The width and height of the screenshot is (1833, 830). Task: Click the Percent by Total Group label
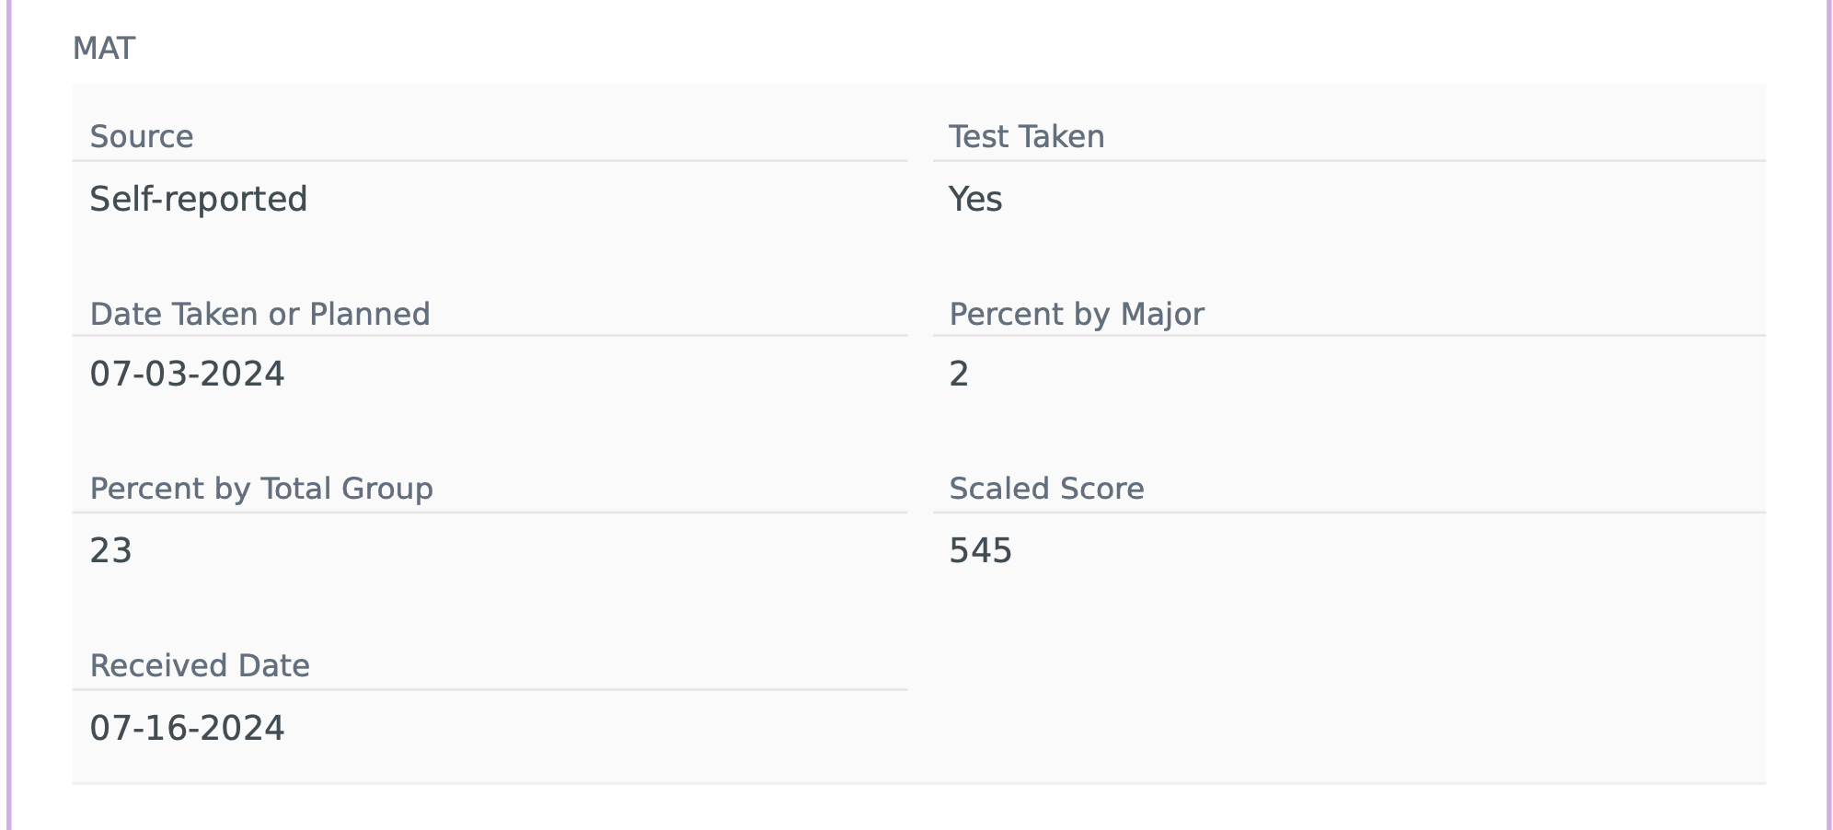tap(261, 489)
